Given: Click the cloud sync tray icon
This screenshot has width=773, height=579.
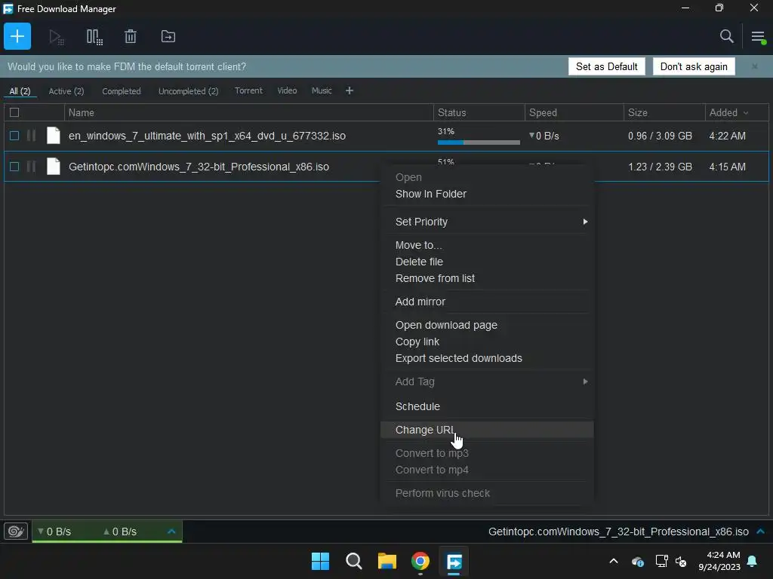Looking at the screenshot, I should [637, 561].
